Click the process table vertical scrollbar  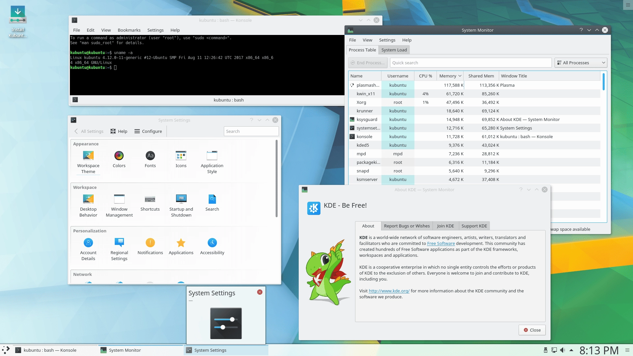(x=603, y=81)
